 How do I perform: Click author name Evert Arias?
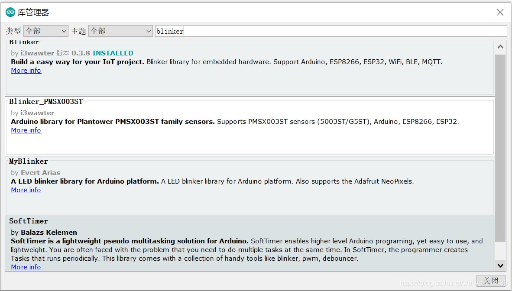[x=40, y=172]
